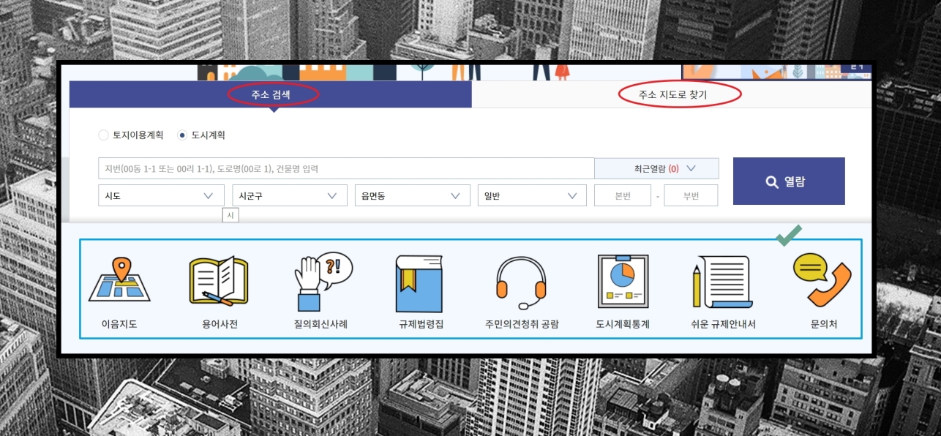
Task: Click the 도시계획통계 label text
Action: pyautogui.click(x=623, y=324)
